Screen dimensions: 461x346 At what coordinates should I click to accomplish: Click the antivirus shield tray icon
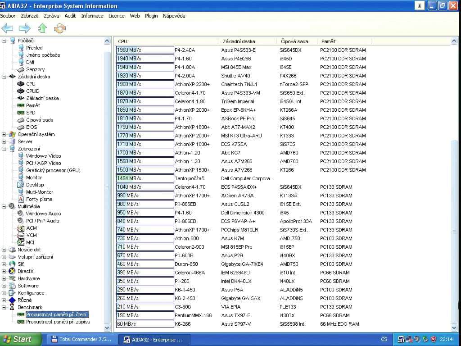coord(434,339)
